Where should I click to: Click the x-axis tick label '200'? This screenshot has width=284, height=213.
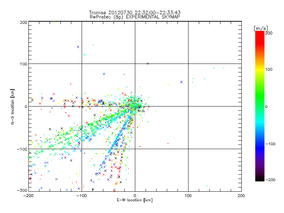(x=241, y=196)
